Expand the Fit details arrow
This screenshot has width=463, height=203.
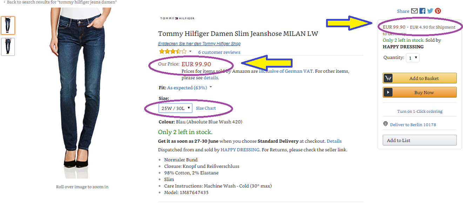(x=211, y=87)
